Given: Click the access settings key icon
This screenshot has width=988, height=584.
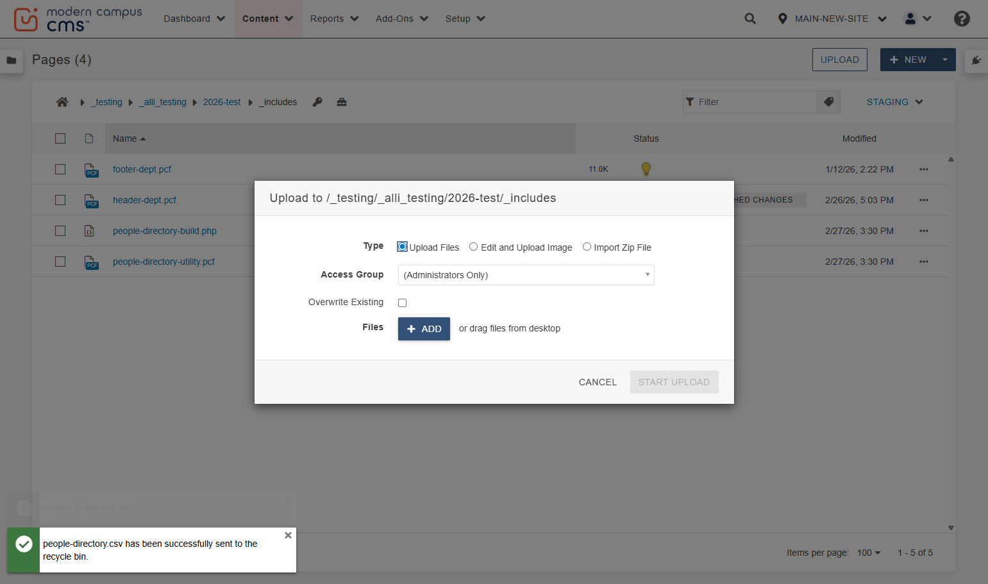Looking at the screenshot, I should tap(317, 102).
